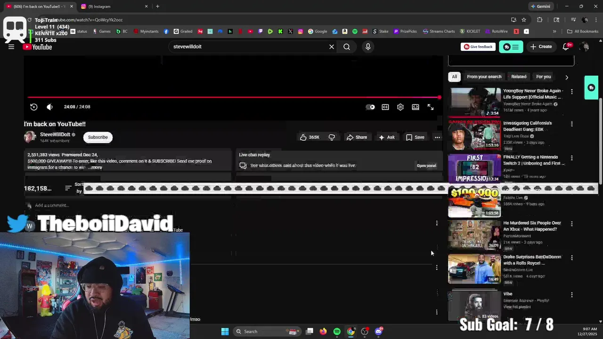Switch to the Instagram browser tab
The width and height of the screenshot is (603, 339).
(x=114, y=7)
